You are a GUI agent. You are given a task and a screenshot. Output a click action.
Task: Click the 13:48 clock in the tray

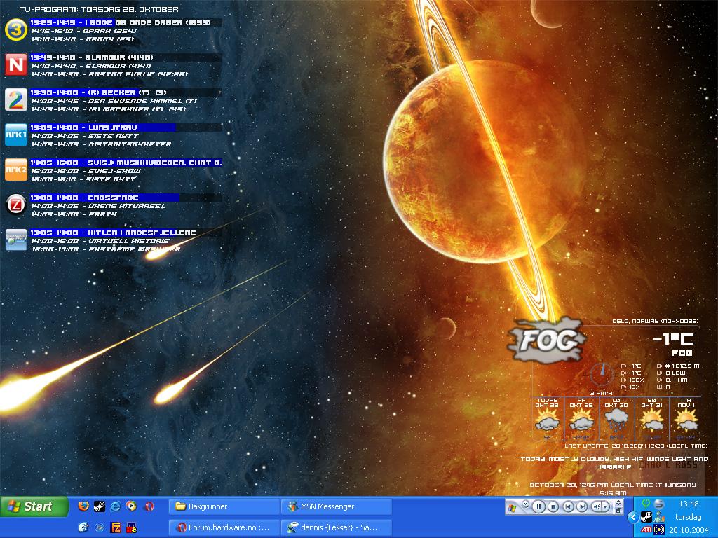(689, 504)
